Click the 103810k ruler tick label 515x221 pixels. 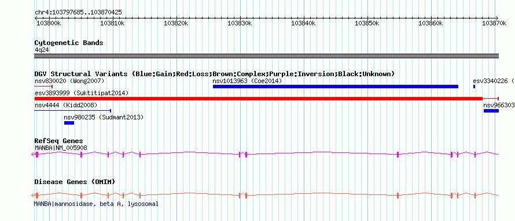pyautogui.click(x=112, y=23)
